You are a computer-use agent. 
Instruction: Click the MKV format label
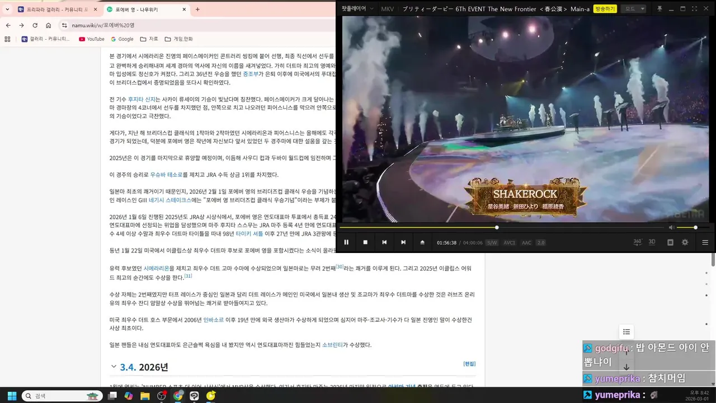(x=387, y=8)
